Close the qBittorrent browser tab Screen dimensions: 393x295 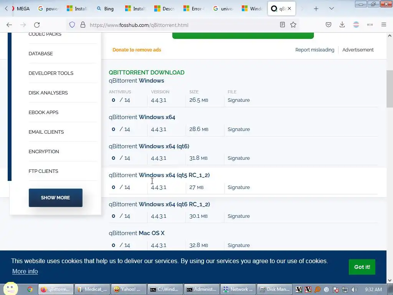pyautogui.click(x=289, y=8)
